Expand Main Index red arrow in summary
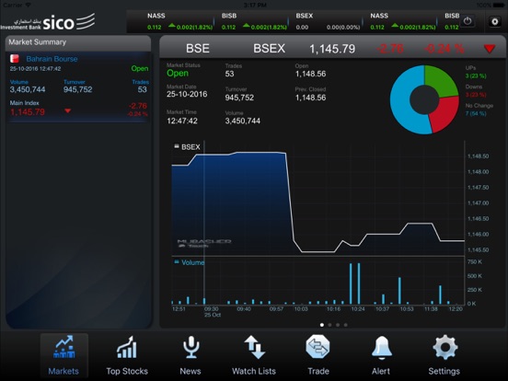This screenshot has width=508, height=381. click(x=68, y=110)
